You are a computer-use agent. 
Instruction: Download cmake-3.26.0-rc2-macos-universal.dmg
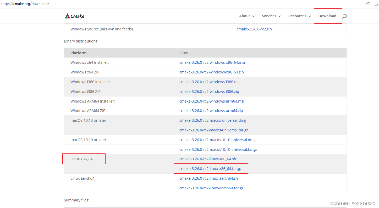click(x=213, y=120)
